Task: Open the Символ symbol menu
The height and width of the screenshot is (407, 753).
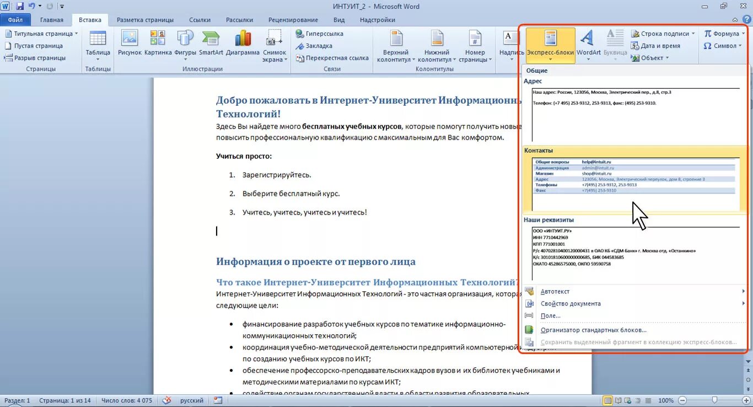Action: click(724, 46)
